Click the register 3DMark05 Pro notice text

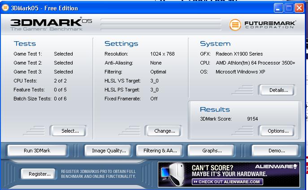point(99,174)
